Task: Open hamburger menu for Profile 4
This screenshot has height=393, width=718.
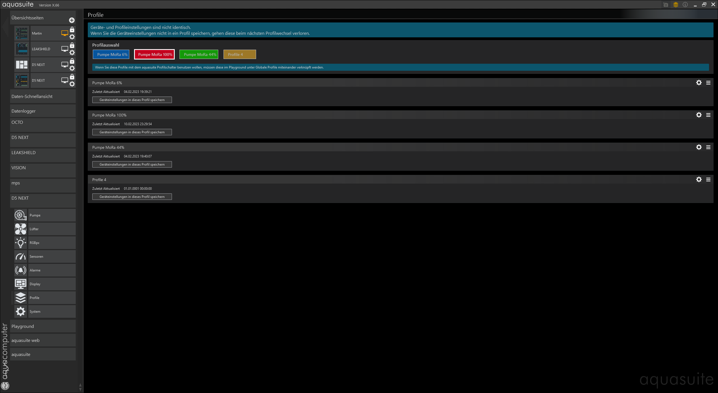Action: 708,180
